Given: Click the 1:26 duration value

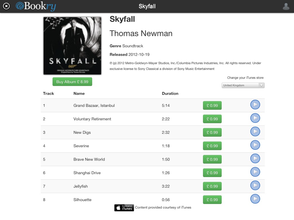Looking at the screenshot, I should [166, 173].
